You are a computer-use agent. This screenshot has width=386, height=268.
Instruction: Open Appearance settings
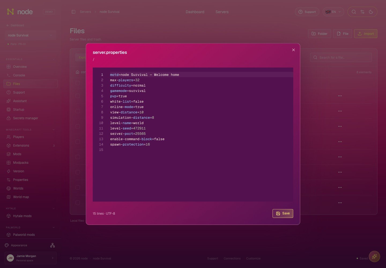coord(16,245)
